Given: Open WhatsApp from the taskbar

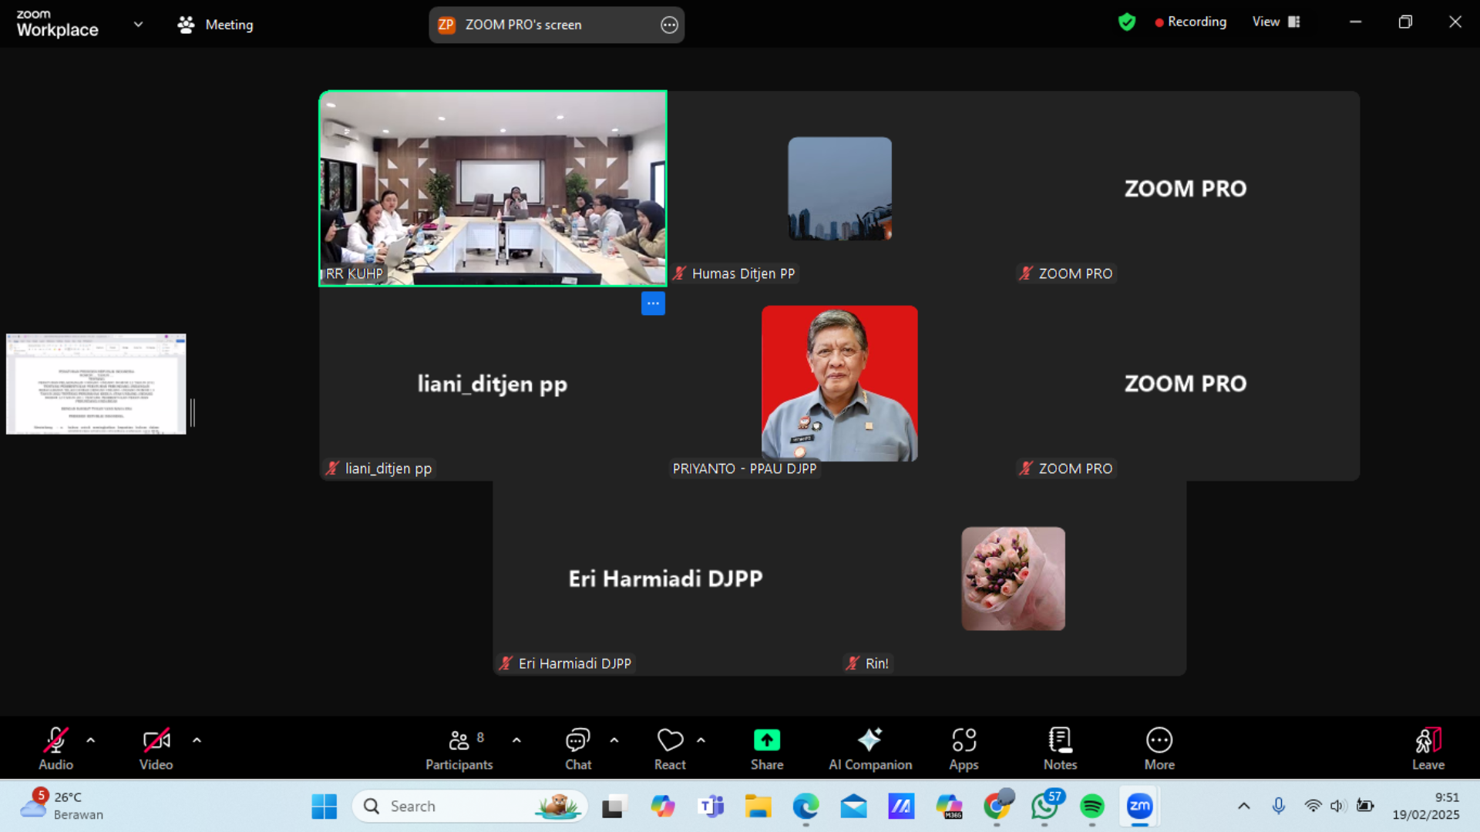Looking at the screenshot, I should [x=1044, y=807].
